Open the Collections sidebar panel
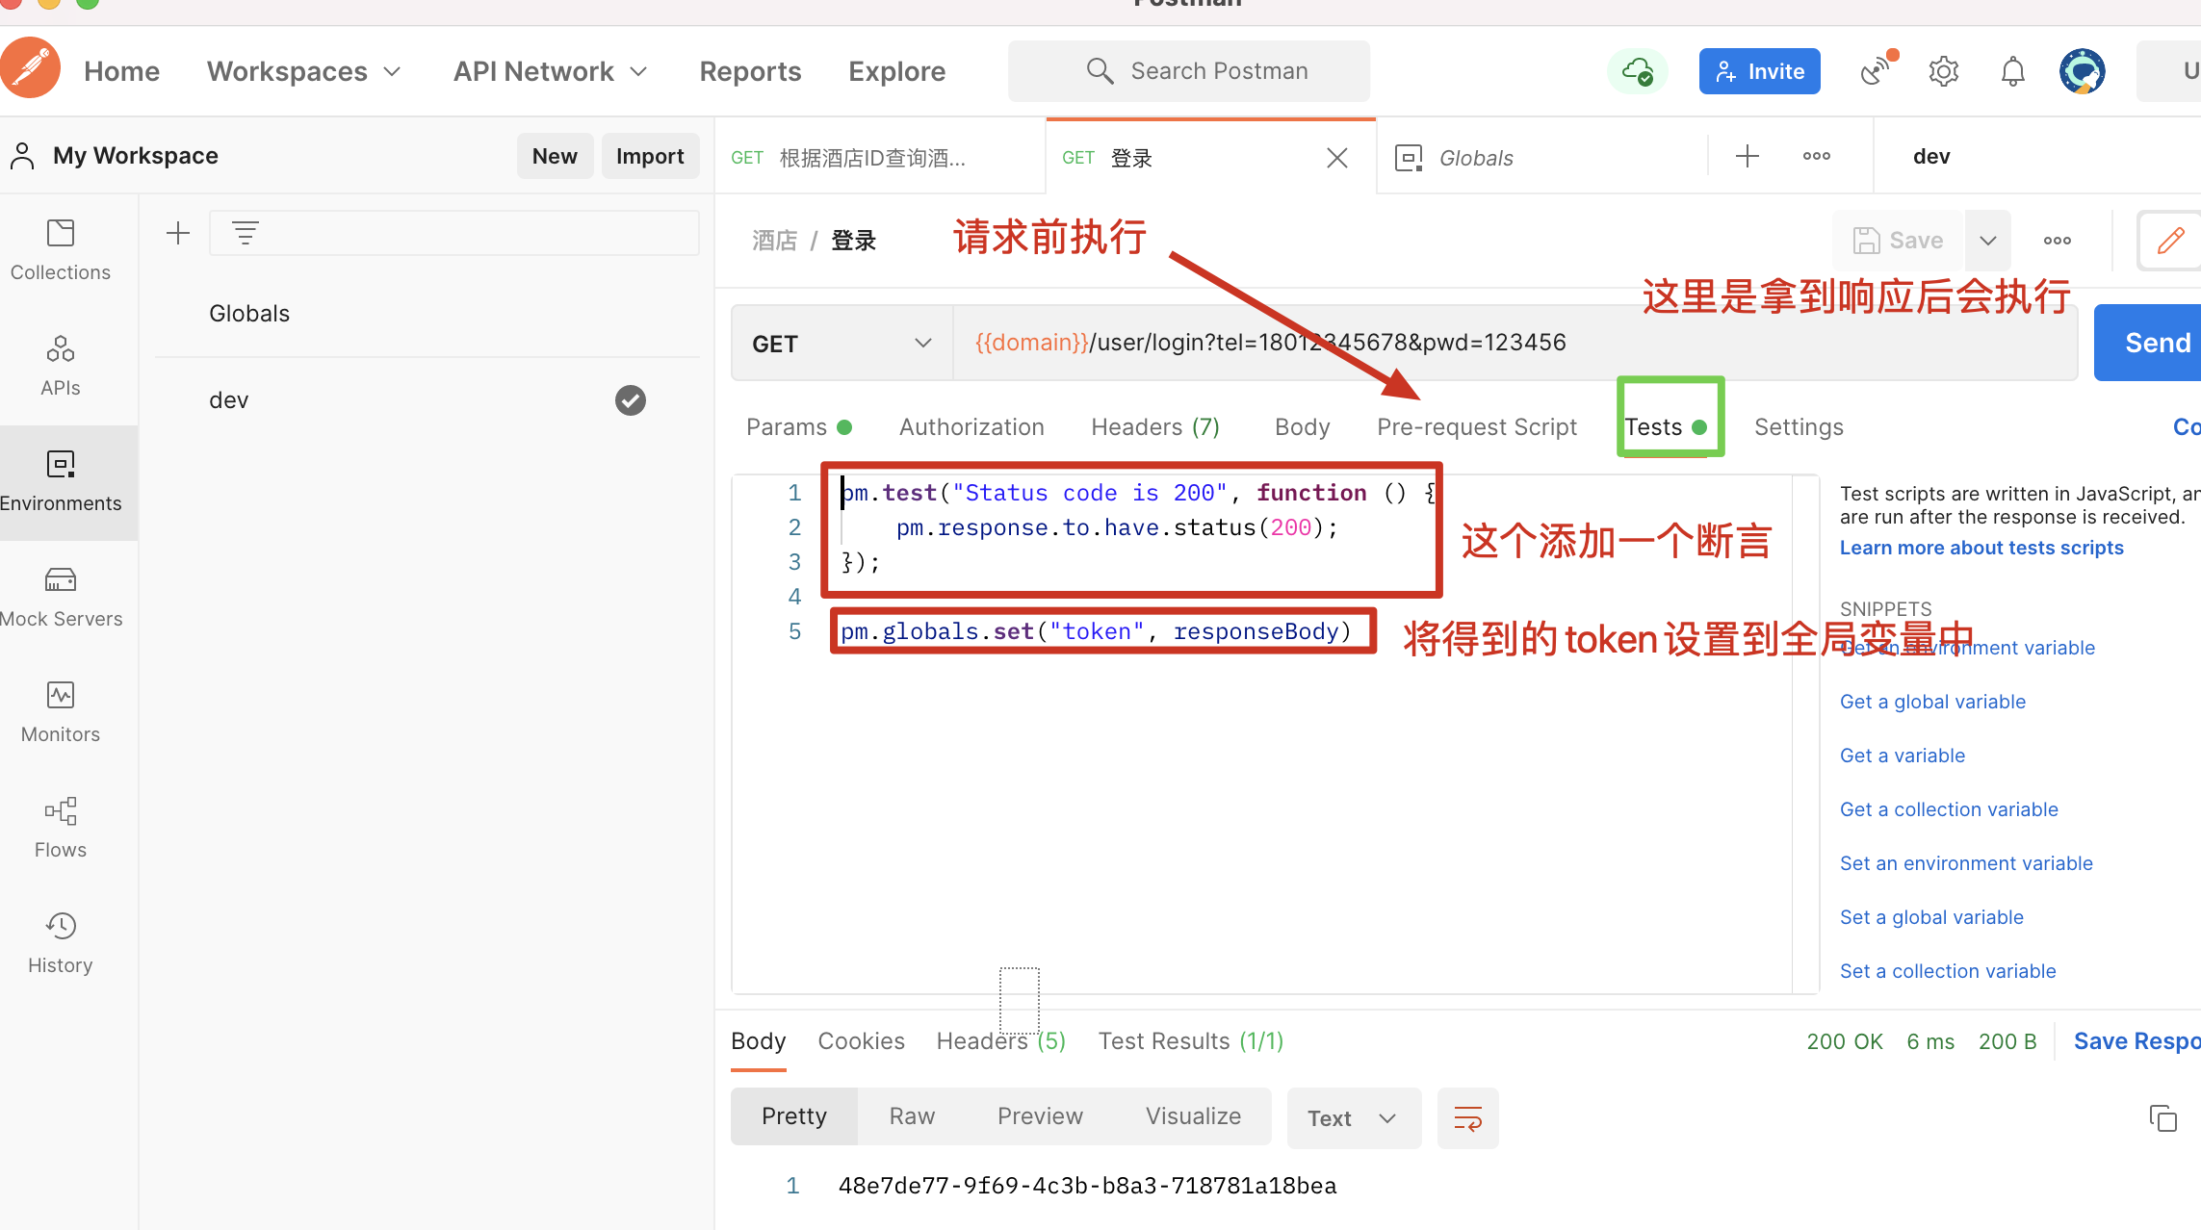This screenshot has height=1230, width=2201. [x=61, y=251]
